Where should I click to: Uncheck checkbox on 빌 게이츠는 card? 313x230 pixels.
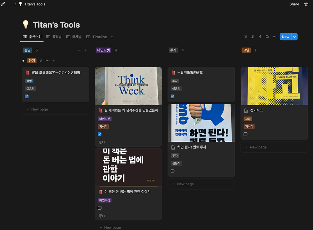[x=100, y=134]
